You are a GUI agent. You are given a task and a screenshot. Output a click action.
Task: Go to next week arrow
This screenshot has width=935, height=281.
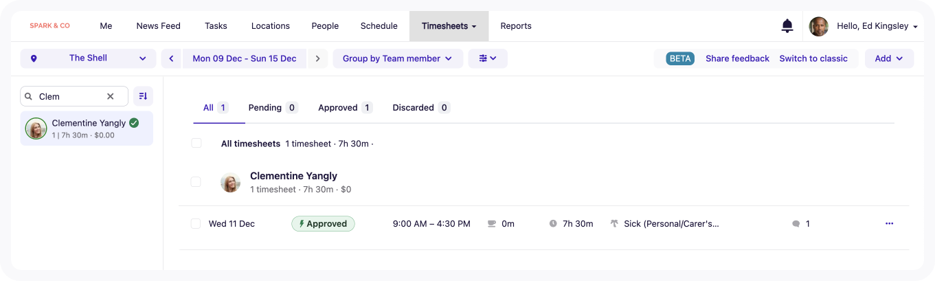[317, 58]
